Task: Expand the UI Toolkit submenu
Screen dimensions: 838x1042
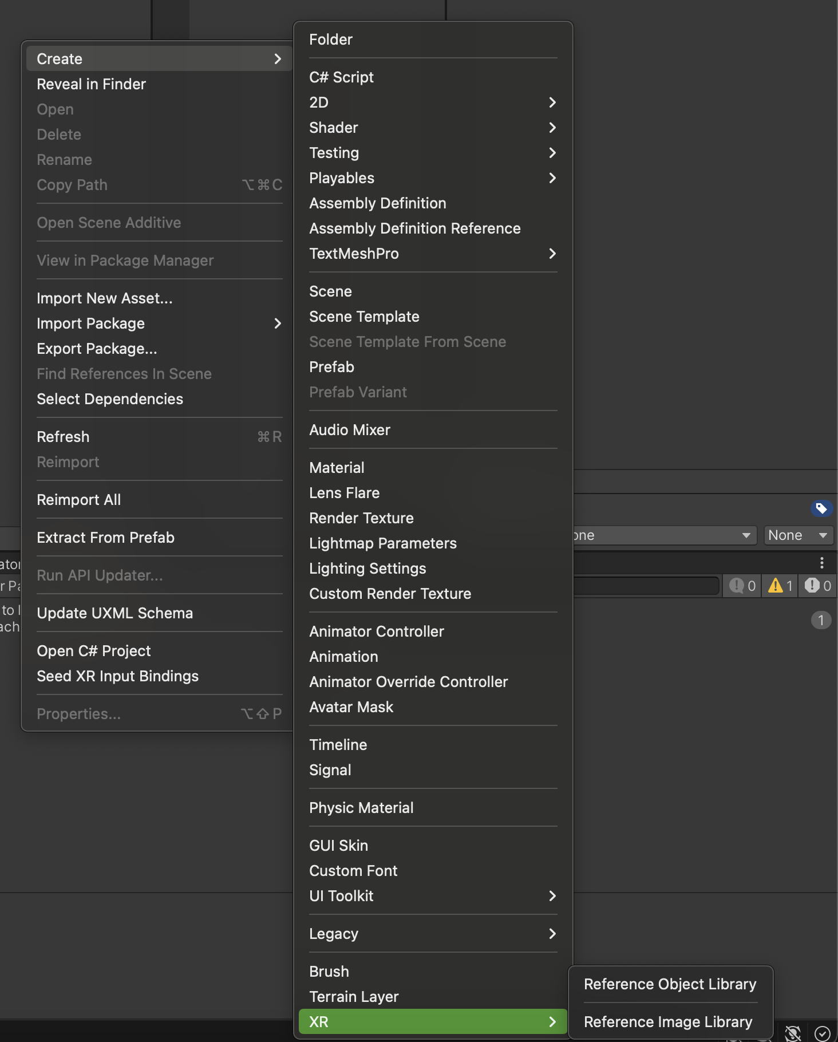Action: (x=433, y=896)
